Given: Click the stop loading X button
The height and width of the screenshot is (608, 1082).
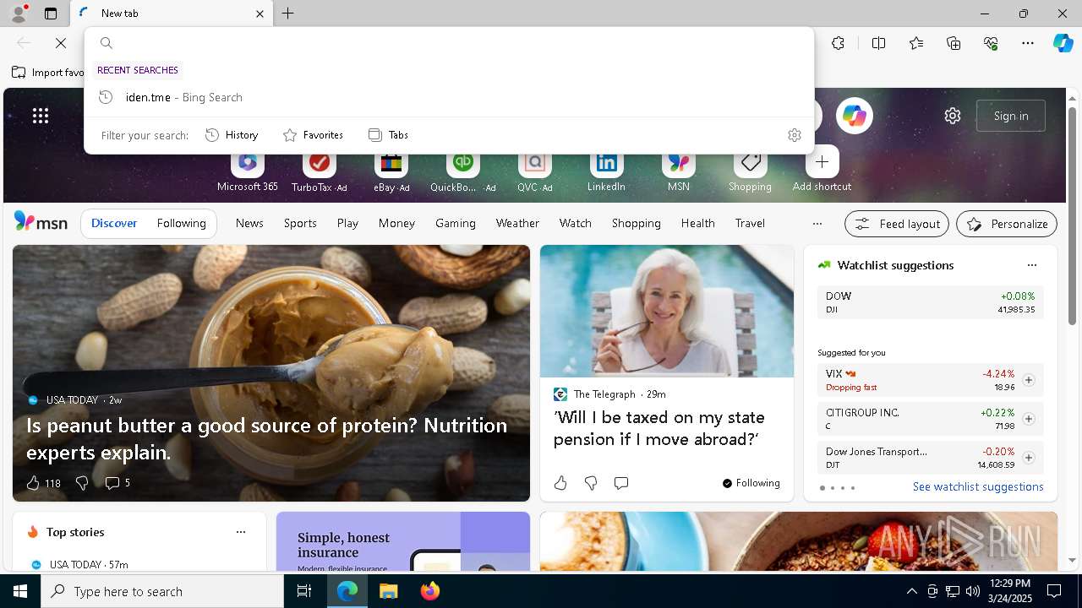Looking at the screenshot, I should pos(61,43).
